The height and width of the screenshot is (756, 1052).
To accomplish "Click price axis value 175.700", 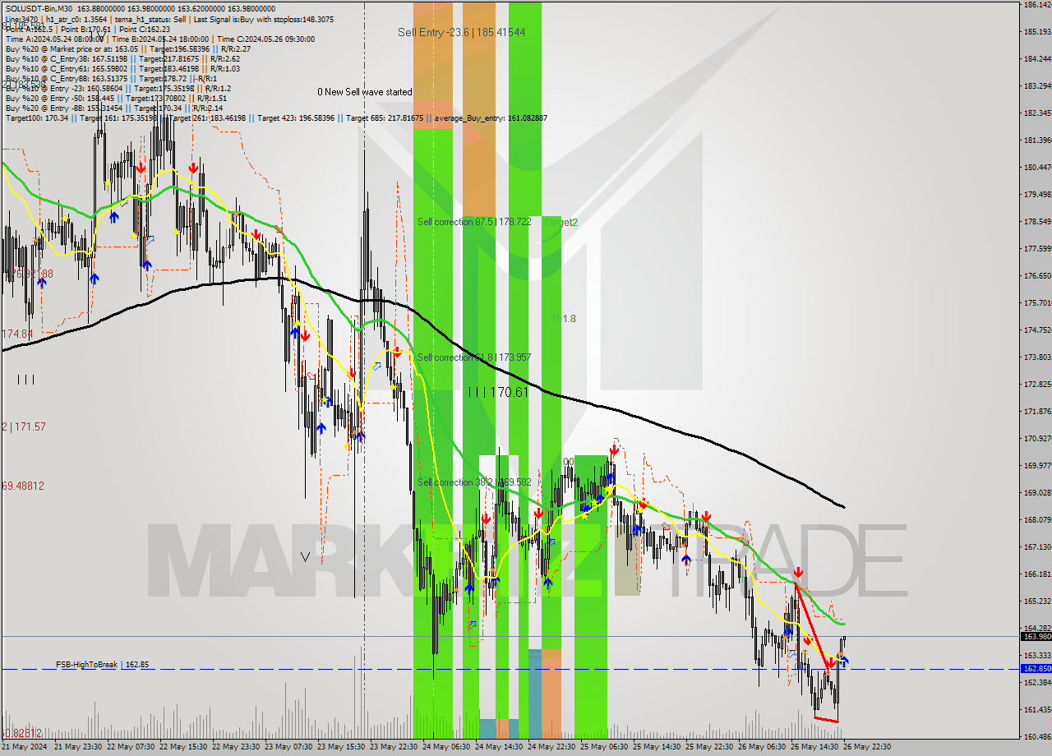I will (1037, 302).
